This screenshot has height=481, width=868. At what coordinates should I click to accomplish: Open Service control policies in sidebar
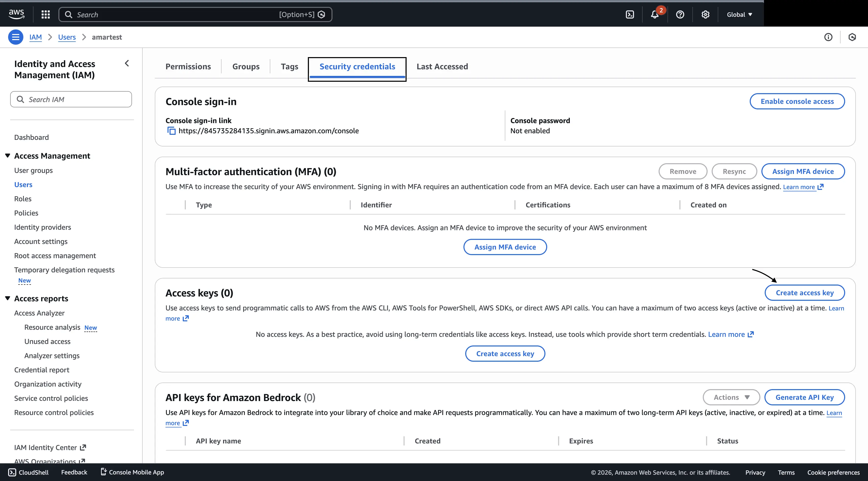51,398
